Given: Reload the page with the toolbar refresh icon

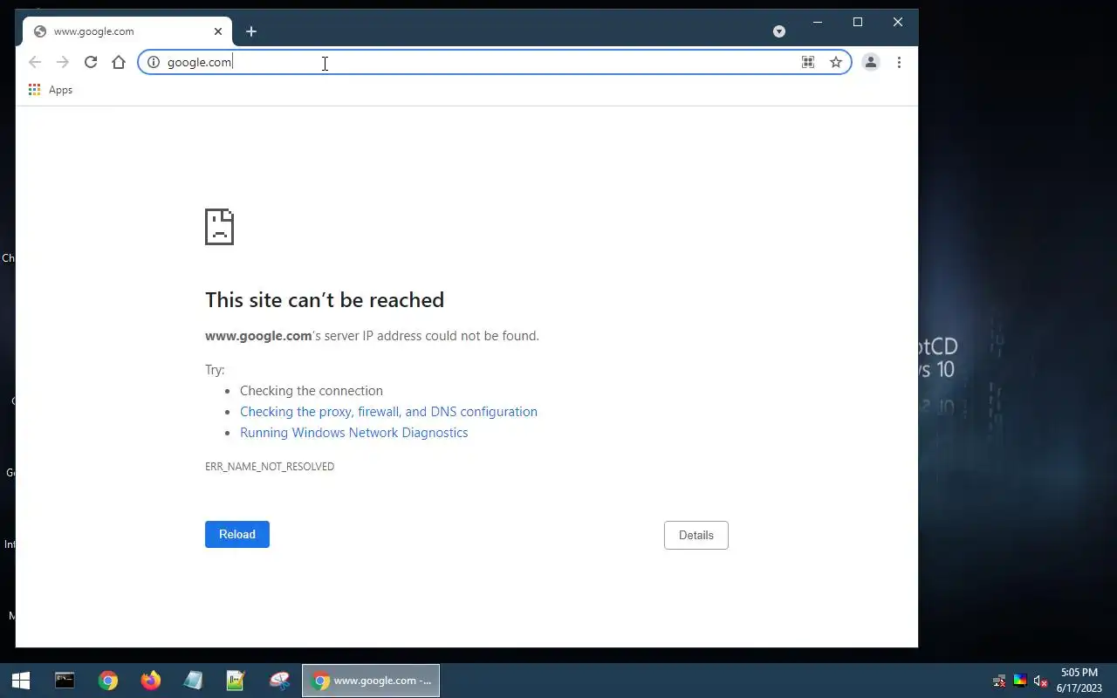Looking at the screenshot, I should tap(91, 62).
